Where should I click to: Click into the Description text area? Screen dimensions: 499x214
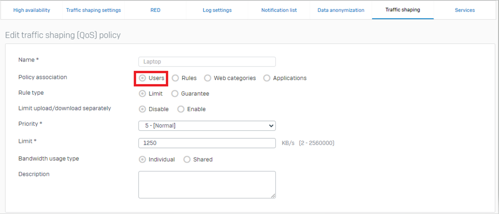[x=207, y=184]
